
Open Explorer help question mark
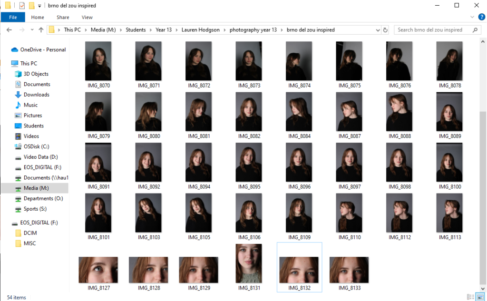[x=482, y=17]
